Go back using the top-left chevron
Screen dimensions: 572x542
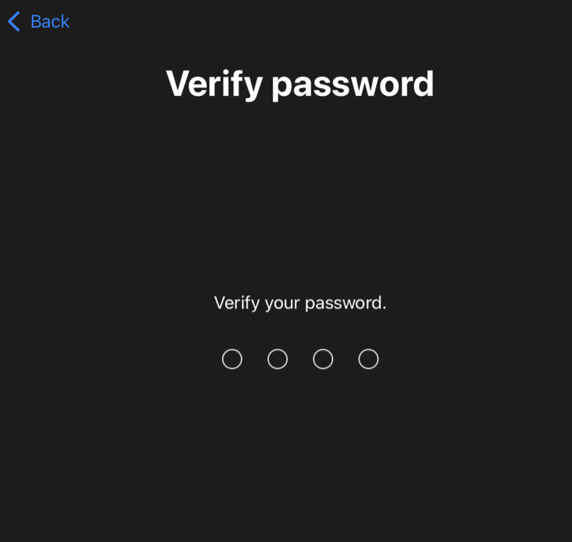click(x=14, y=21)
